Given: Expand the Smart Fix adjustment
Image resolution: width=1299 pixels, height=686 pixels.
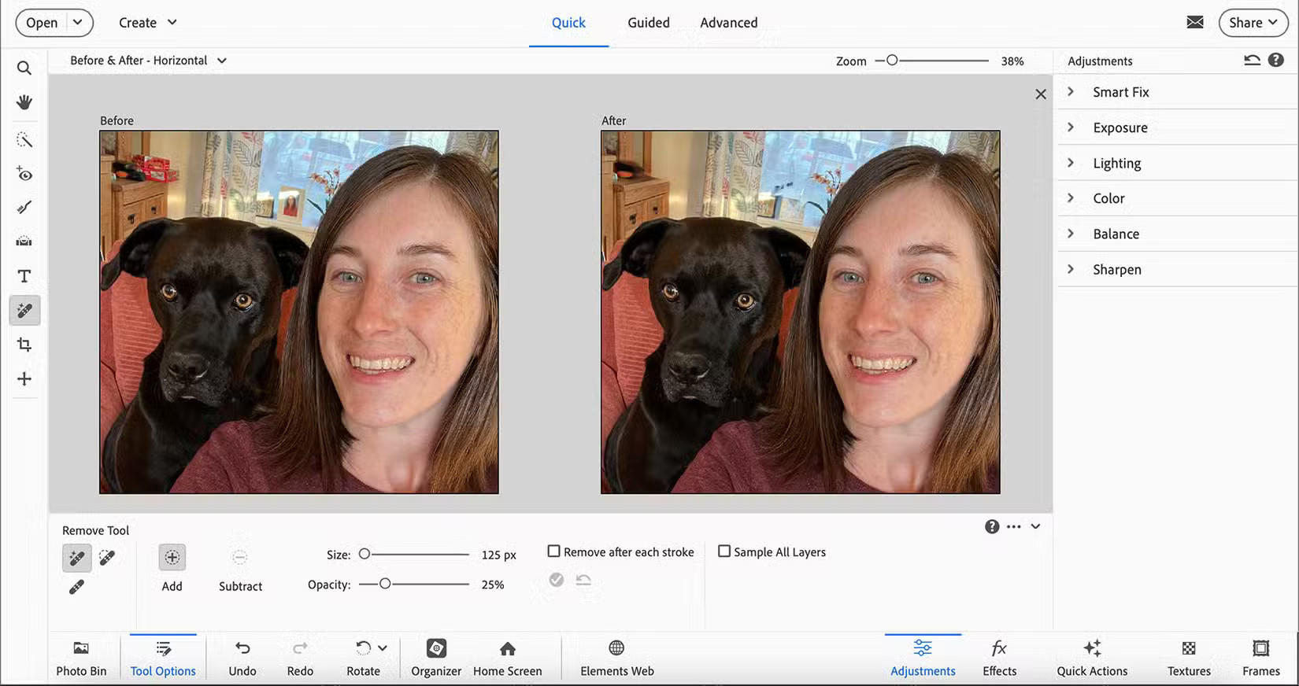Looking at the screenshot, I should (x=1120, y=92).
